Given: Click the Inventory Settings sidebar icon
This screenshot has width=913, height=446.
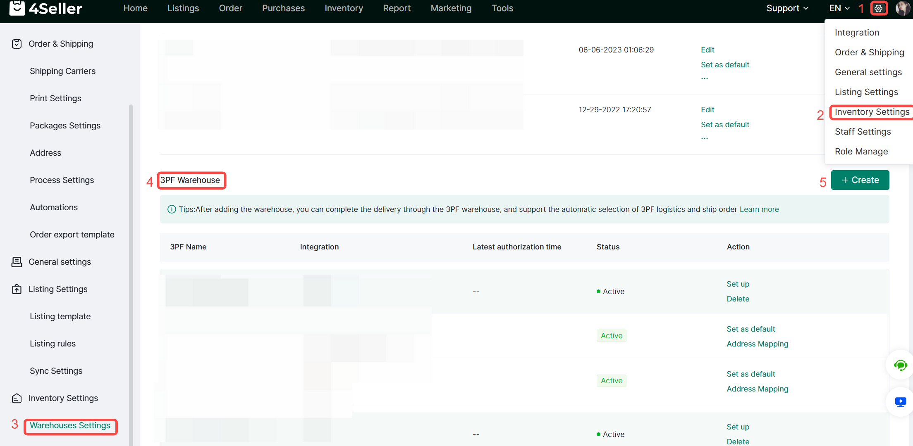Looking at the screenshot, I should pyautogui.click(x=17, y=398).
